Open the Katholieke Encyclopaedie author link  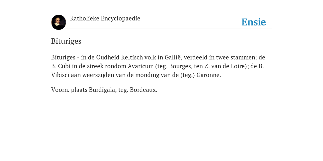point(105,19)
